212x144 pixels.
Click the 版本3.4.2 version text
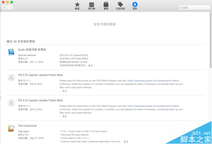[x=23, y=59]
